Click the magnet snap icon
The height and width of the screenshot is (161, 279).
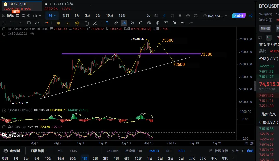158,23
